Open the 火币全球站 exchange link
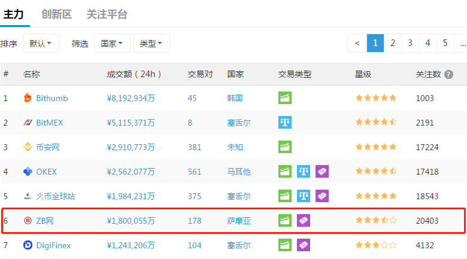Screen dimensions: 467x259 pos(56,196)
